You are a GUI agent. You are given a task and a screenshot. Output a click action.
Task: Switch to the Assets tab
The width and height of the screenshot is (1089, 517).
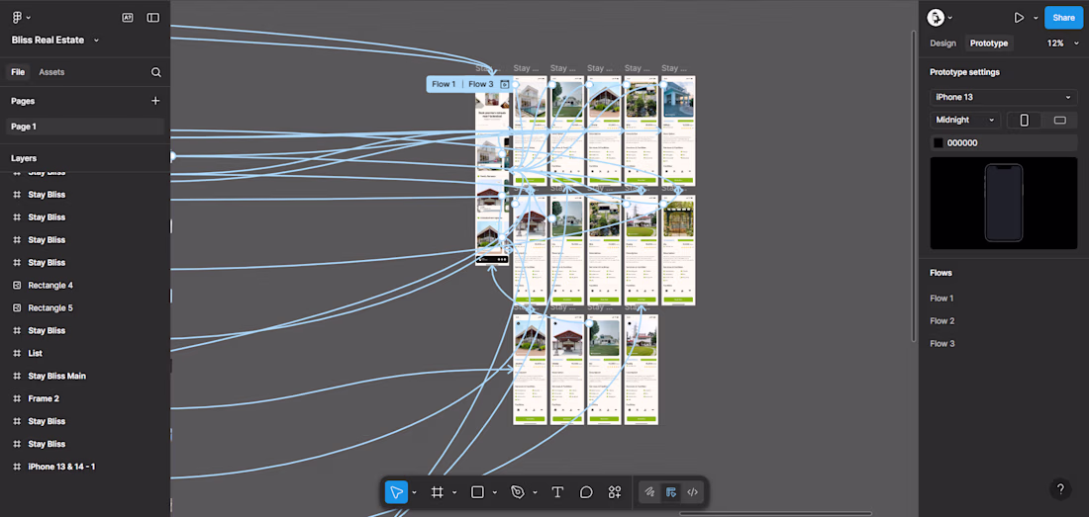click(x=51, y=72)
